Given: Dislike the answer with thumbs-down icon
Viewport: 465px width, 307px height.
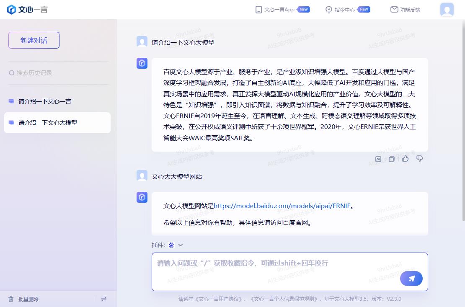Looking at the screenshot, I should tap(419, 159).
